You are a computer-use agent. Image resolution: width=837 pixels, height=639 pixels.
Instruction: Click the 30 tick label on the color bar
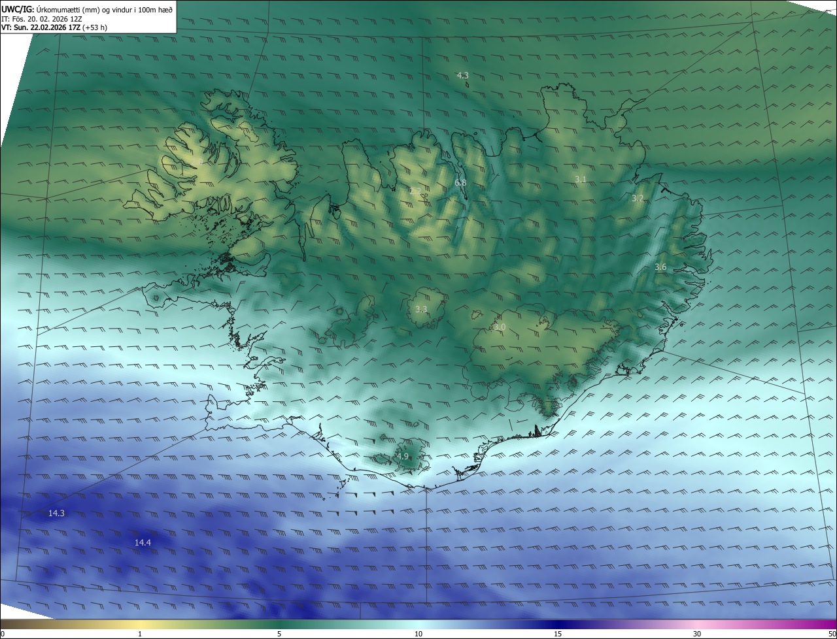697,634
